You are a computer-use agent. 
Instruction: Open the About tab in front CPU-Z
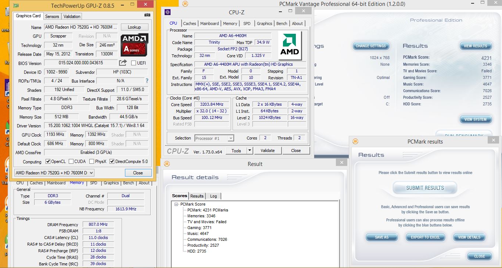pos(297,23)
